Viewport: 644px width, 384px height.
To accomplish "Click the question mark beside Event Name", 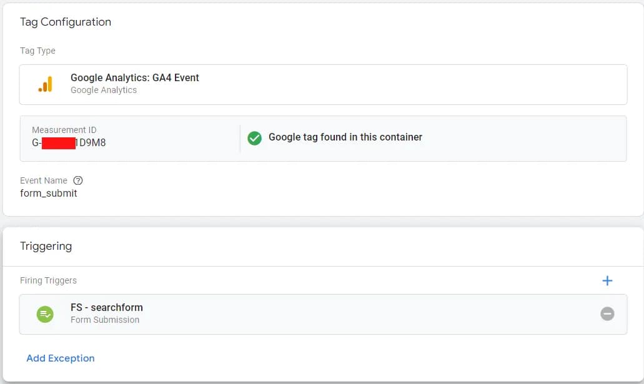I will point(77,180).
